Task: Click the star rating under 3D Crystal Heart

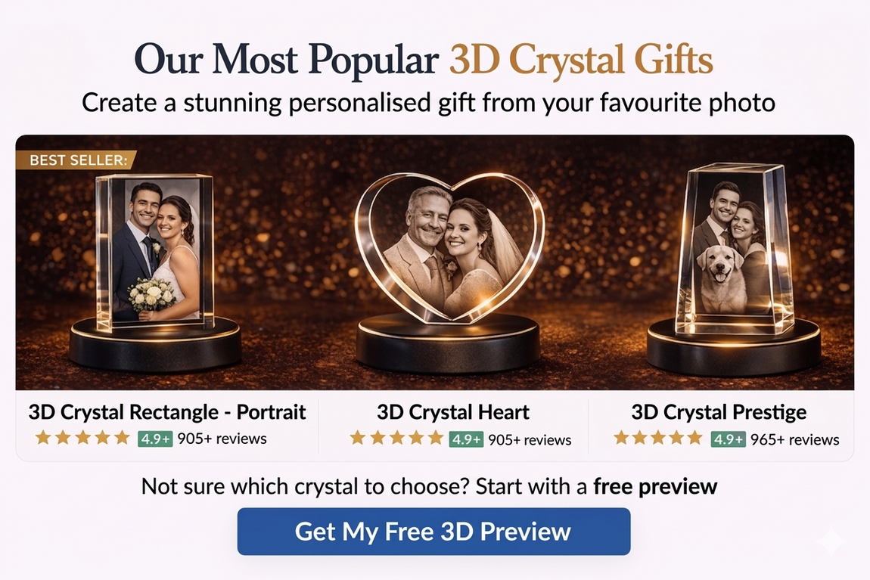Action: (396, 439)
